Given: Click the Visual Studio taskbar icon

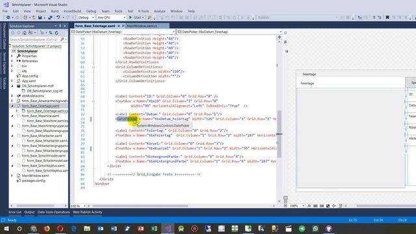Looking at the screenshot, I should (x=168, y=228).
